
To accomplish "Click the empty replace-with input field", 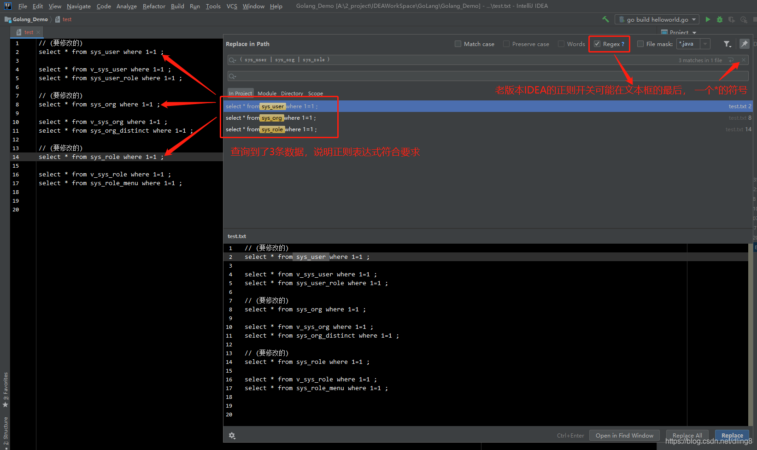I will [x=488, y=76].
